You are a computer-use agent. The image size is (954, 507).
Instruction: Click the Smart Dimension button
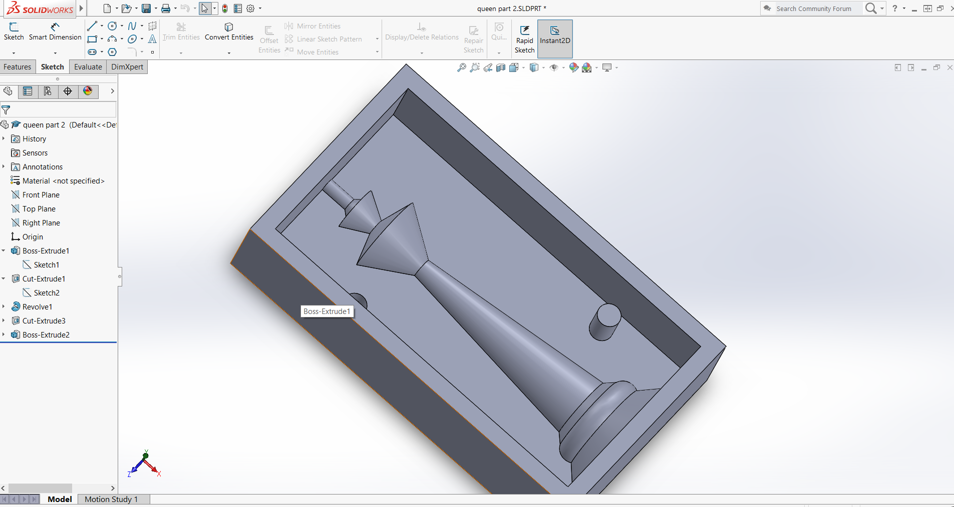(55, 31)
